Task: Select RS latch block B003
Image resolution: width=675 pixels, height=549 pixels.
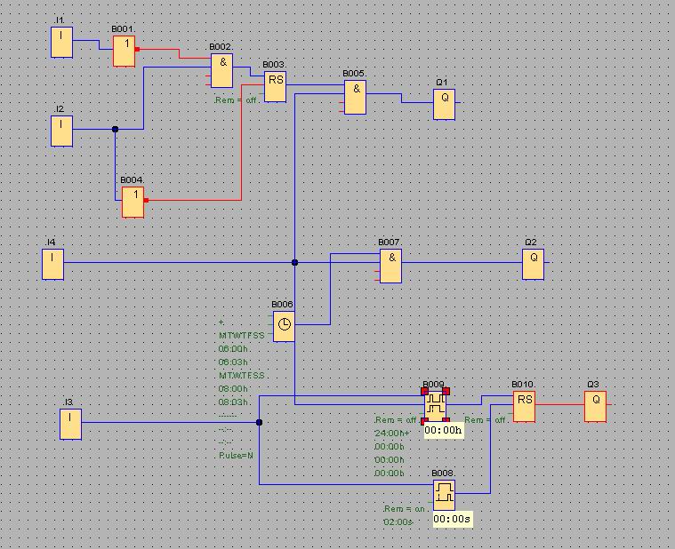Action: point(275,87)
